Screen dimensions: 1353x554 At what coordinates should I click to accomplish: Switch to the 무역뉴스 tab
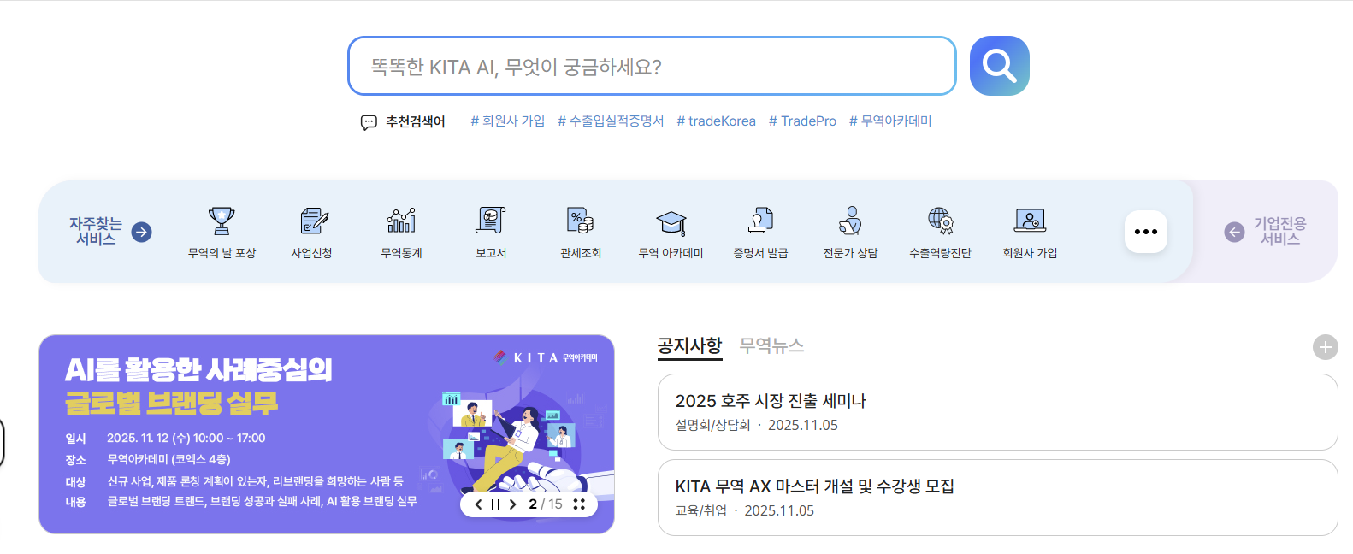coord(771,345)
